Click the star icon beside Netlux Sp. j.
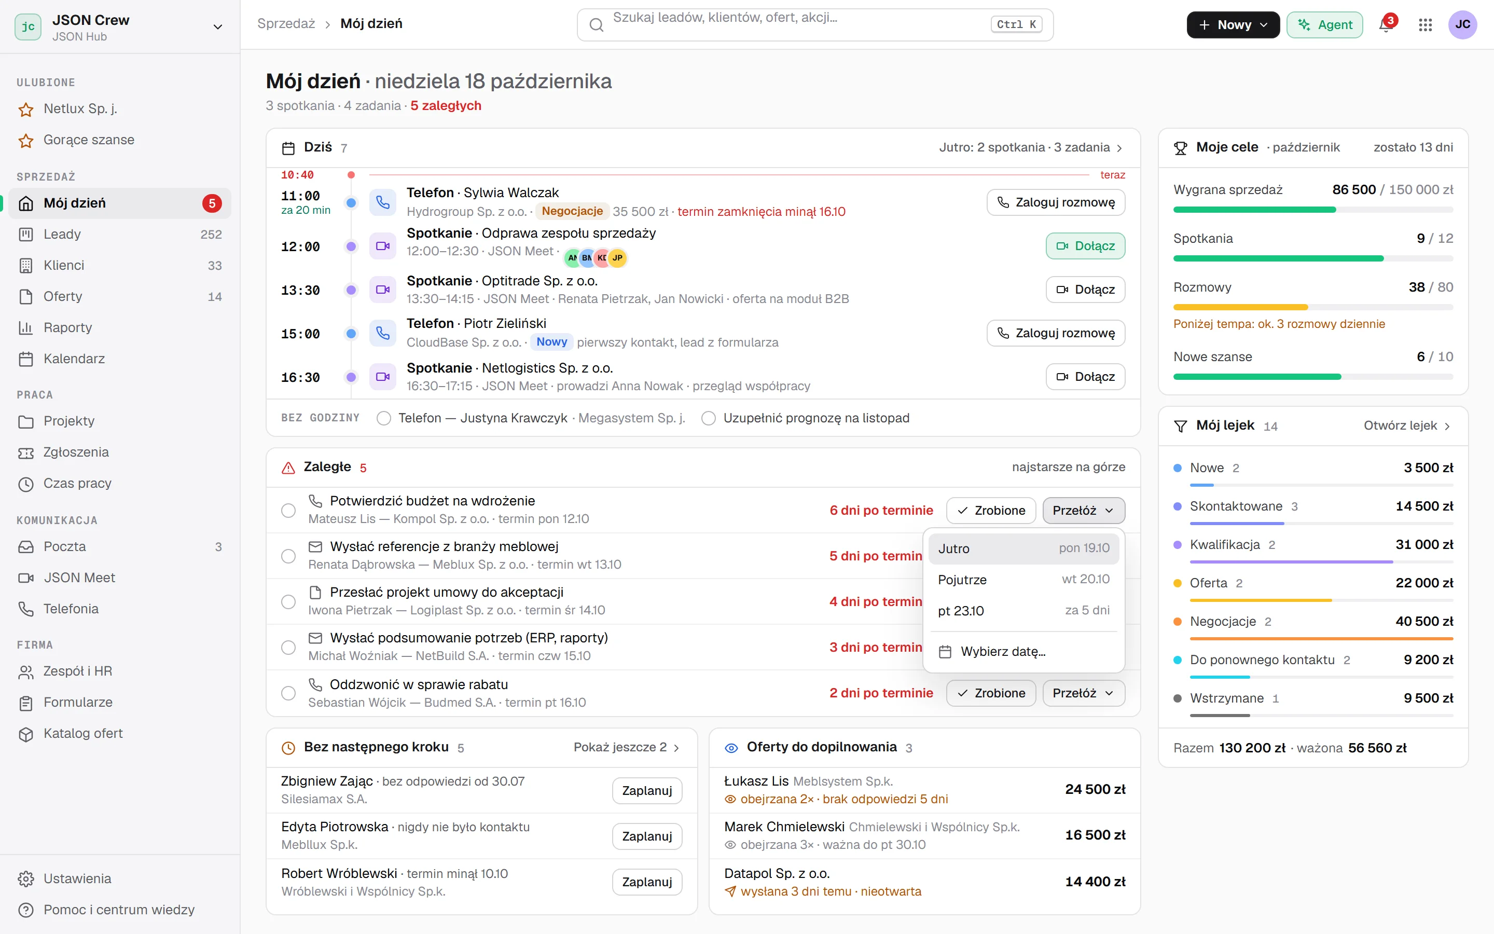 (26, 109)
